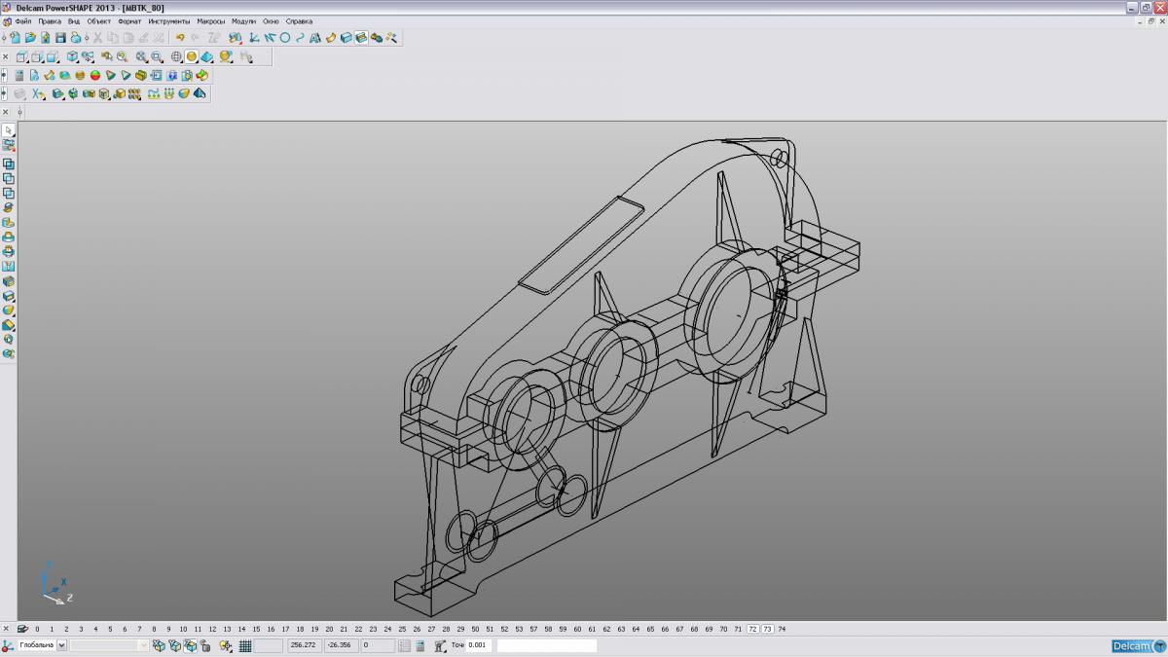Toggle level 5 visibility

(110, 629)
